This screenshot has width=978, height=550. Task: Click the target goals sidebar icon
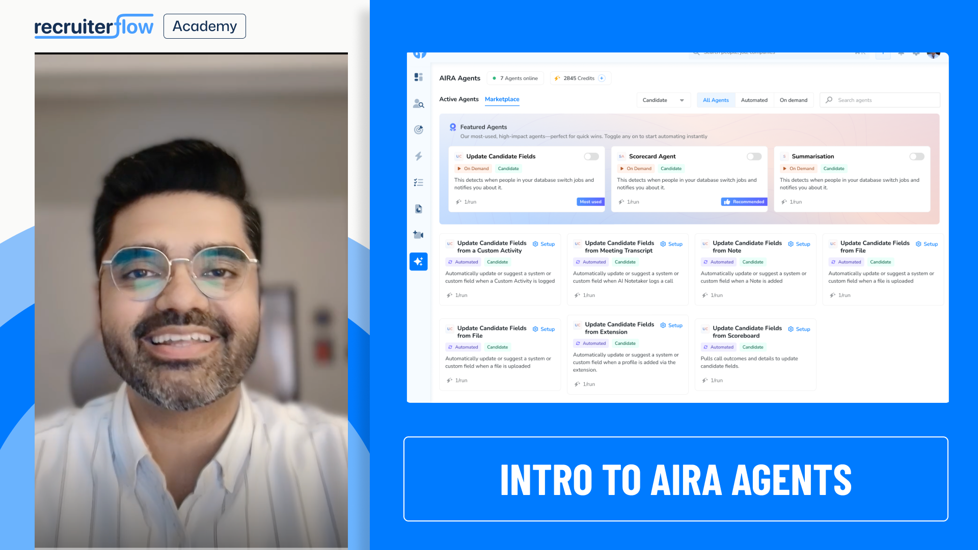[418, 130]
